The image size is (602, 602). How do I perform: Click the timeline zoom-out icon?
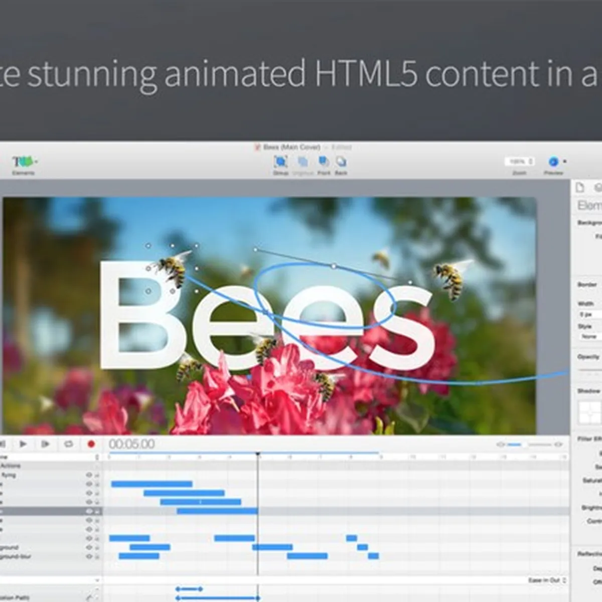[x=500, y=444]
